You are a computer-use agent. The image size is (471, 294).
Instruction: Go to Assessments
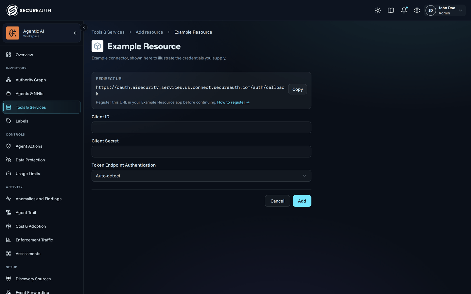(x=42, y=253)
